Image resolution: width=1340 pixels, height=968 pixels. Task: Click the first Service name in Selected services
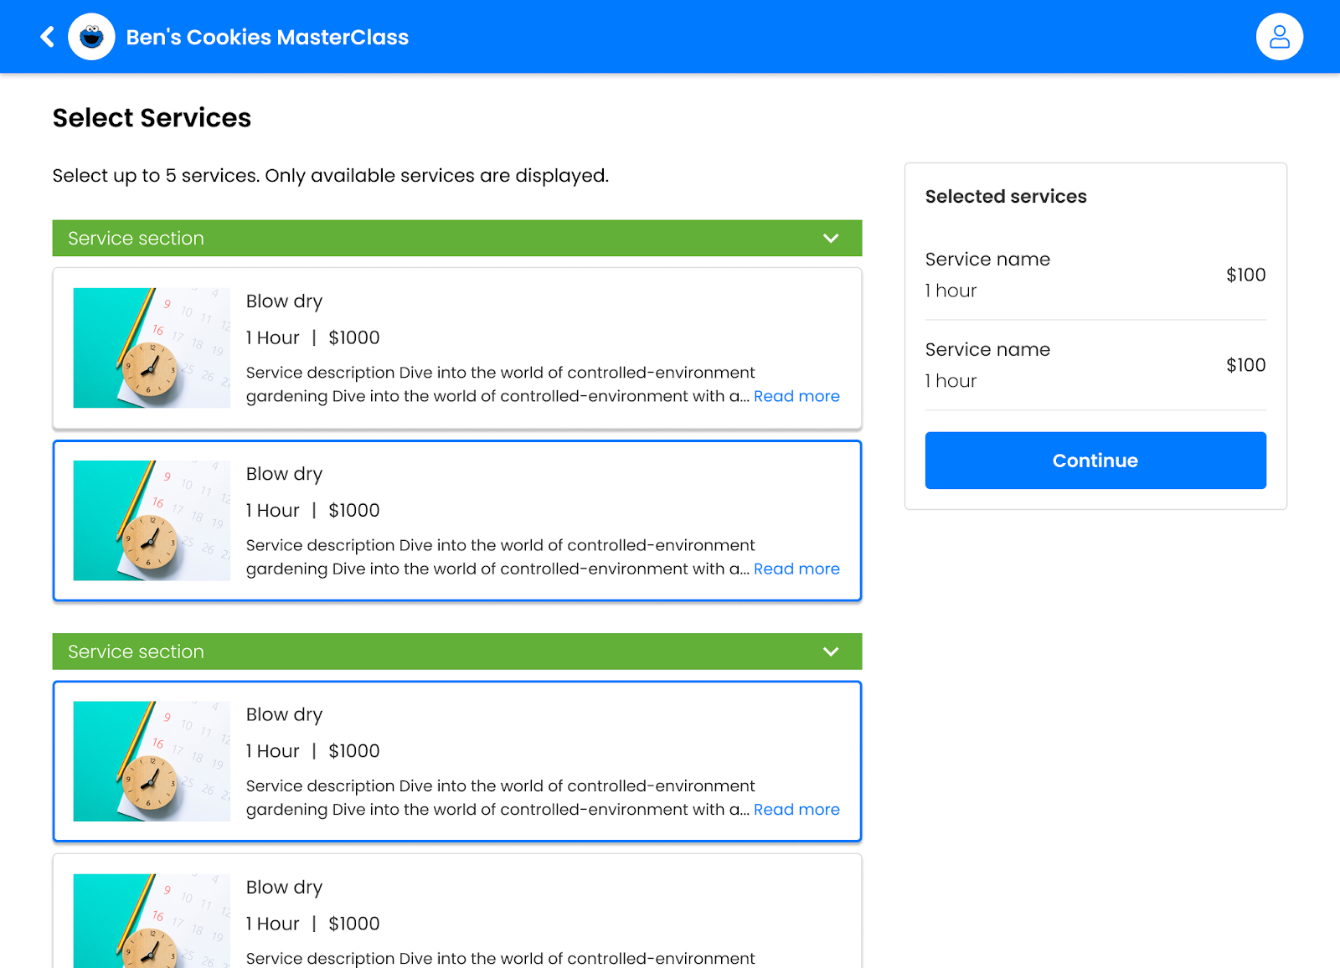coord(987,260)
